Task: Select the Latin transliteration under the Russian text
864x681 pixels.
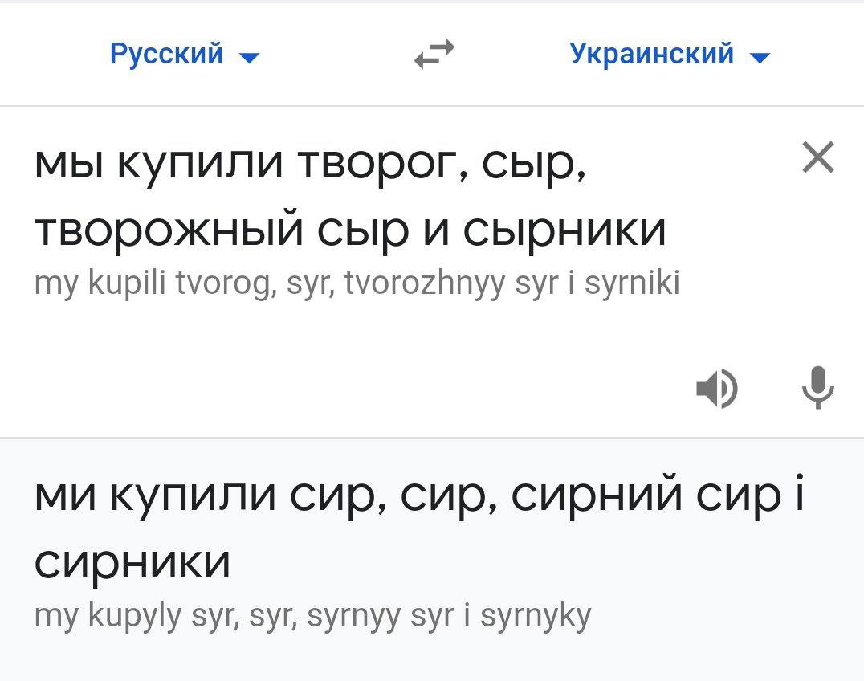Action: point(357,283)
